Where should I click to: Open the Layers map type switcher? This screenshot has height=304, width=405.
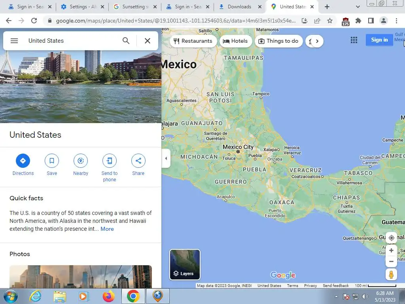185,264
